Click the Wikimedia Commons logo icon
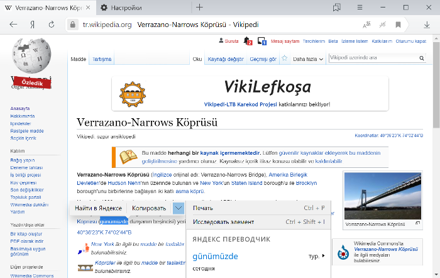Viewport: 440px width, 278px height. coord(343,252)
